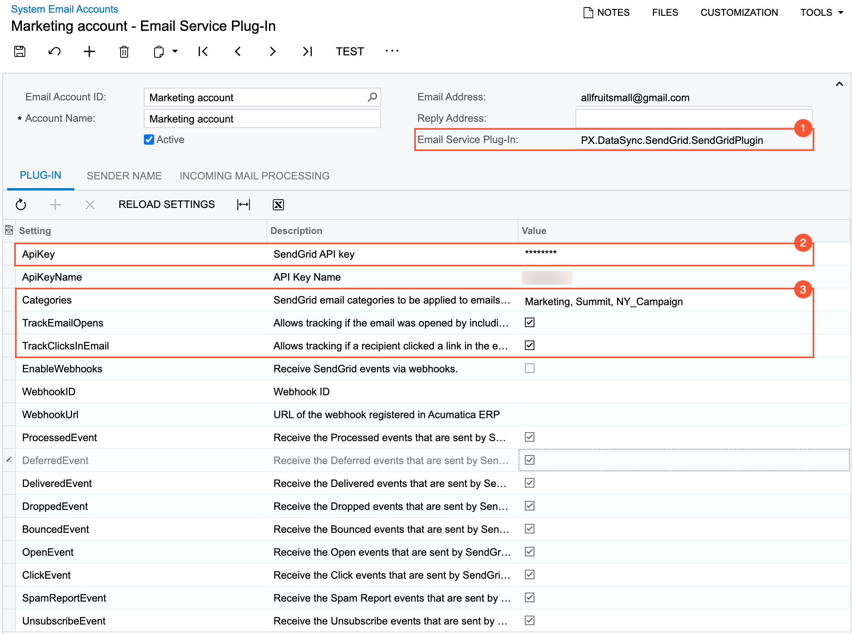Image resolution: width=853 pixels, height=634 pixels.
Task: Go to the next record arrow
Action: tap(272, 51)
